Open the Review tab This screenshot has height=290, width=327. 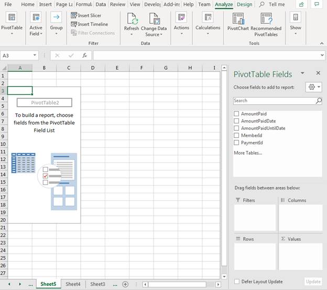(117, 4)
